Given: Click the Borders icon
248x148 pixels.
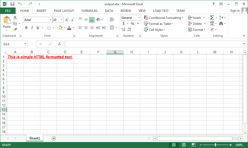Looking at the screenshot, I should click(x=49, y=28).
